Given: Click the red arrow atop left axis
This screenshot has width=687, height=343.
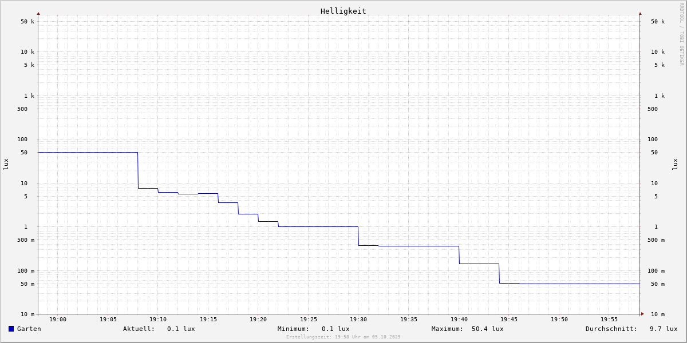Looking at the screenshot, I should coord(38,13).
